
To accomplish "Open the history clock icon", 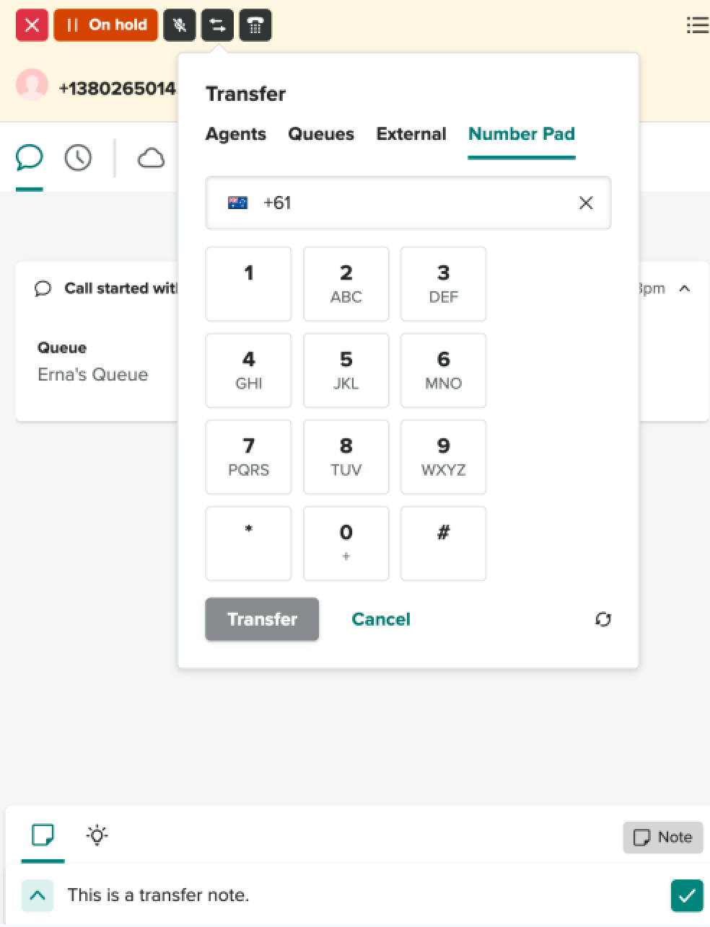I will pyautogui.click(x=78, y=157).
